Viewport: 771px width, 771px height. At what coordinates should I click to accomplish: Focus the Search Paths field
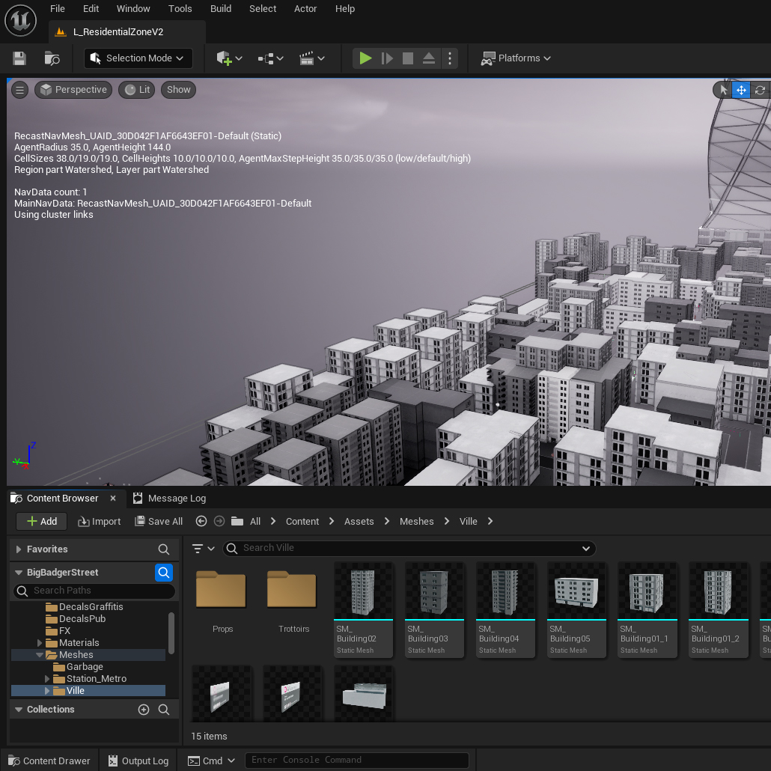pos(94,591)
